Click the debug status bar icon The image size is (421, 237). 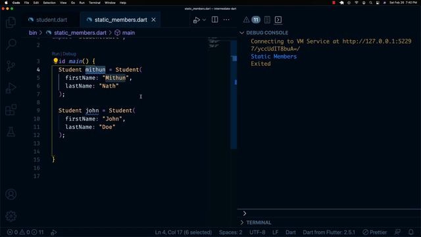pyautogui.click(x=54, y=232)
